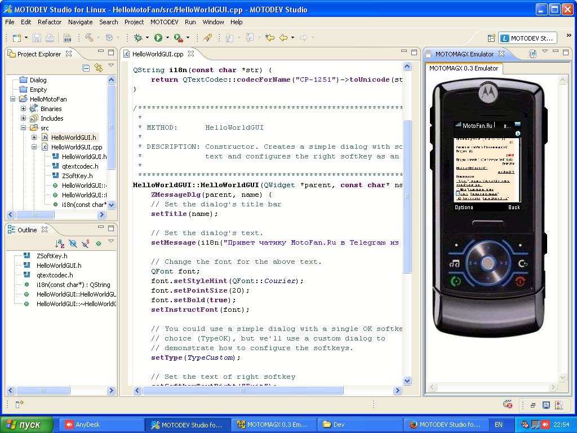The width and height of the screenshot is (577, 433).
Task: Click the editor horizontal scrollbar right arrow
Action: [397, 390]
